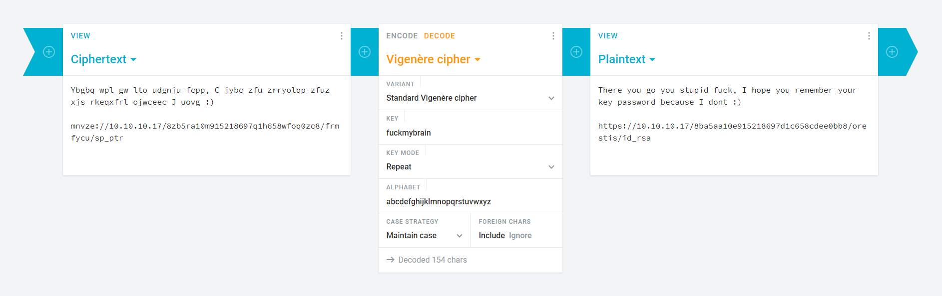Select the Decode mode option
The width and height of the screenshot is (942, 296).
[440, 36]
